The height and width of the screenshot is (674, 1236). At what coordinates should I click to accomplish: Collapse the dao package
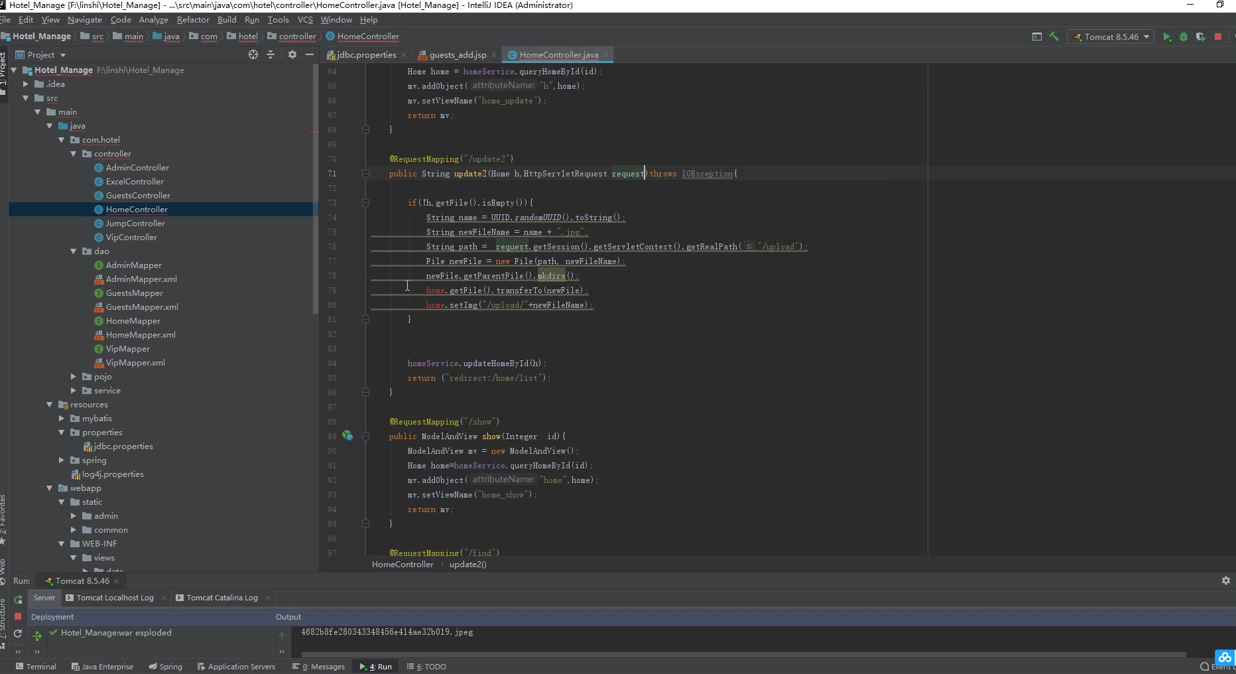(74, 251)
